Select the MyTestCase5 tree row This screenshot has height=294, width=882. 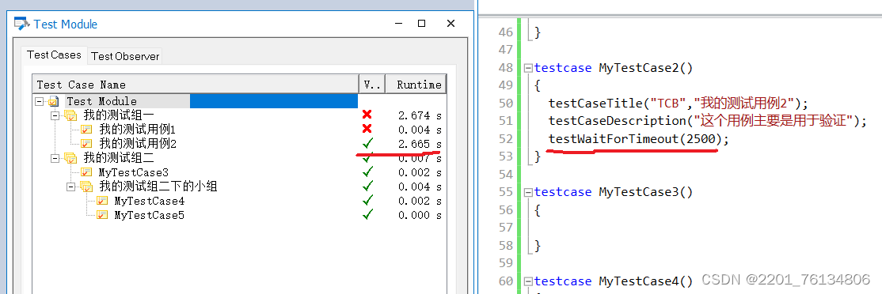pos(240,215)
